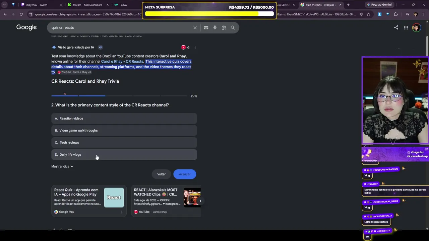Close the rhaychuu - Twitch tab
The width and height of the screenshot is (429, 241).
click(x=61, y=5)
